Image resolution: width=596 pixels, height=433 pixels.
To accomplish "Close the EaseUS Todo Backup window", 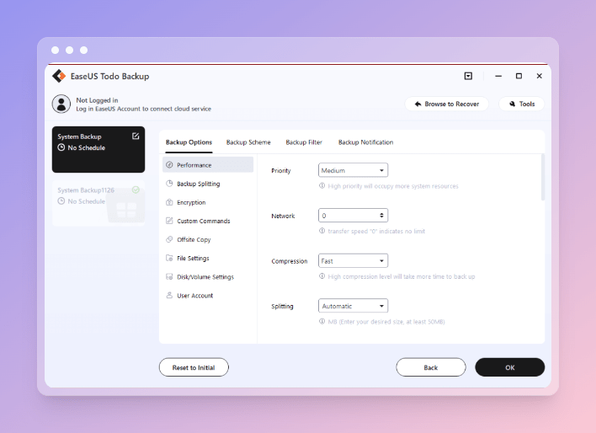I will 539,76.
